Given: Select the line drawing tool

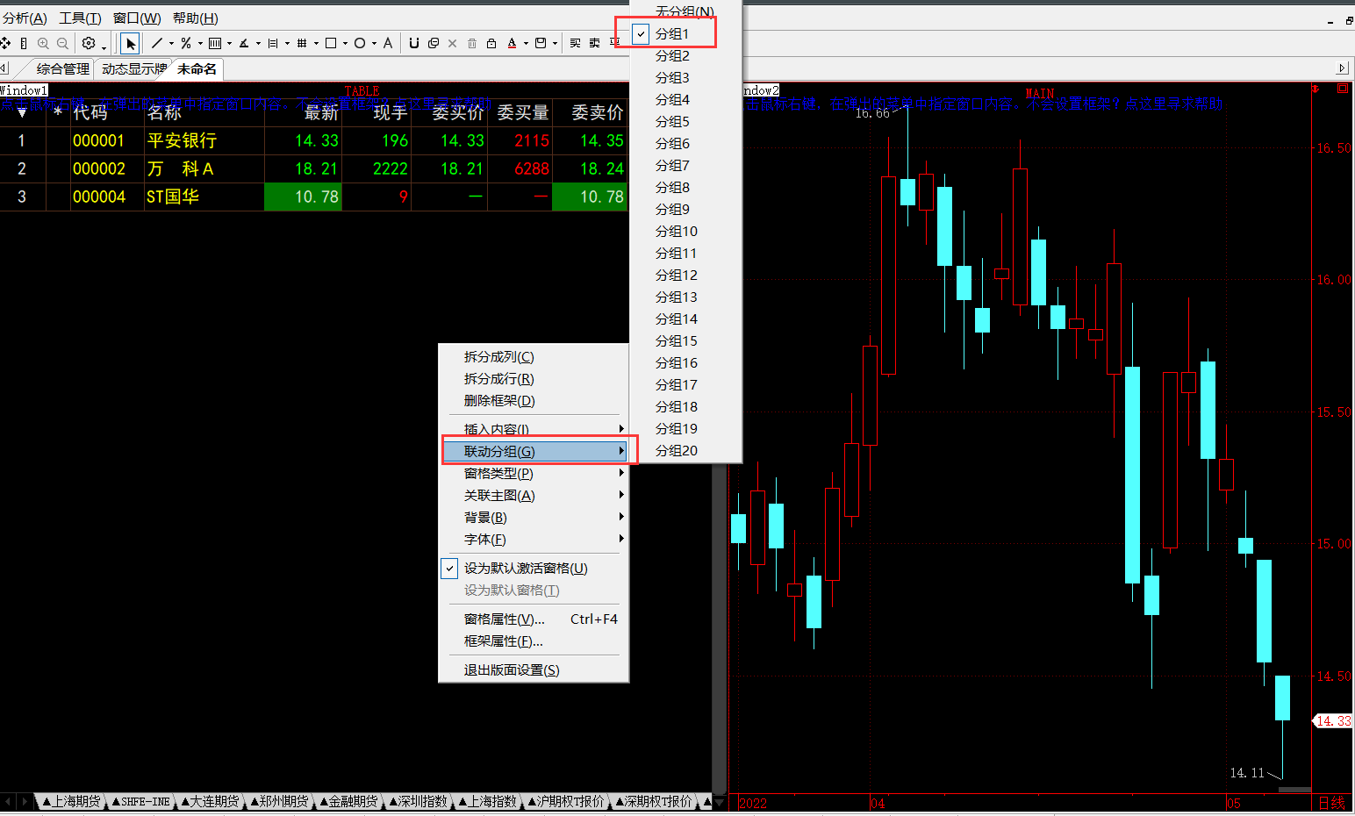Looking at the screenshot, I should point(157,43).
